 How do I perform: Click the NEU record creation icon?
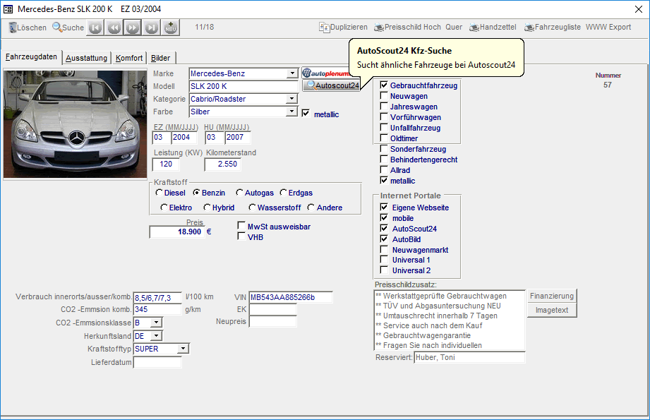tap(169, 28)
